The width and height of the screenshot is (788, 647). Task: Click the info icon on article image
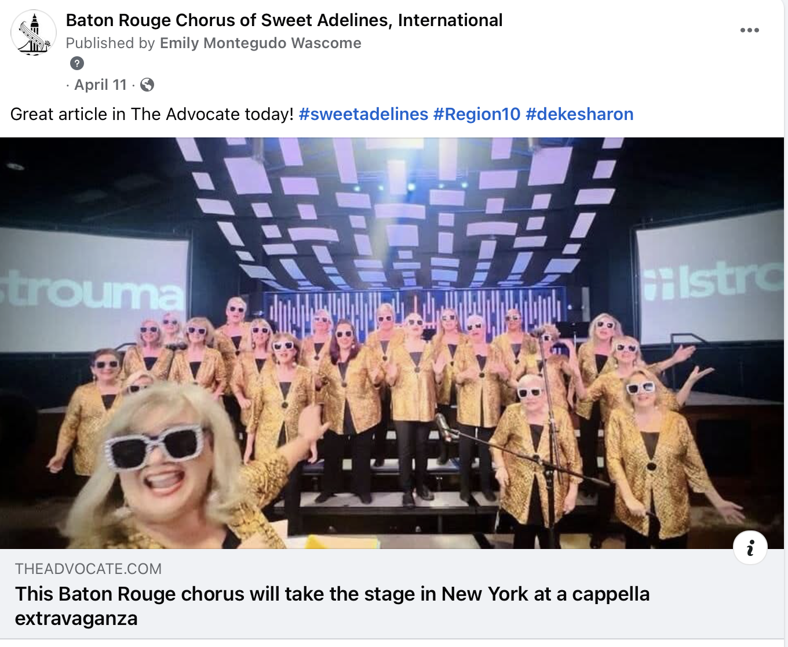(750, 547)
